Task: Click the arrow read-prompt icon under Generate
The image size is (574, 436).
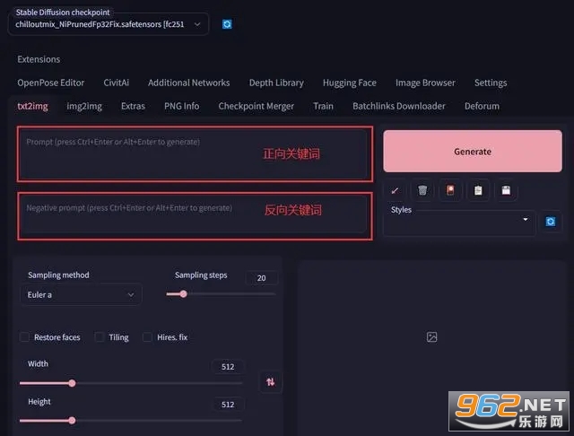Action: (395, 190)
